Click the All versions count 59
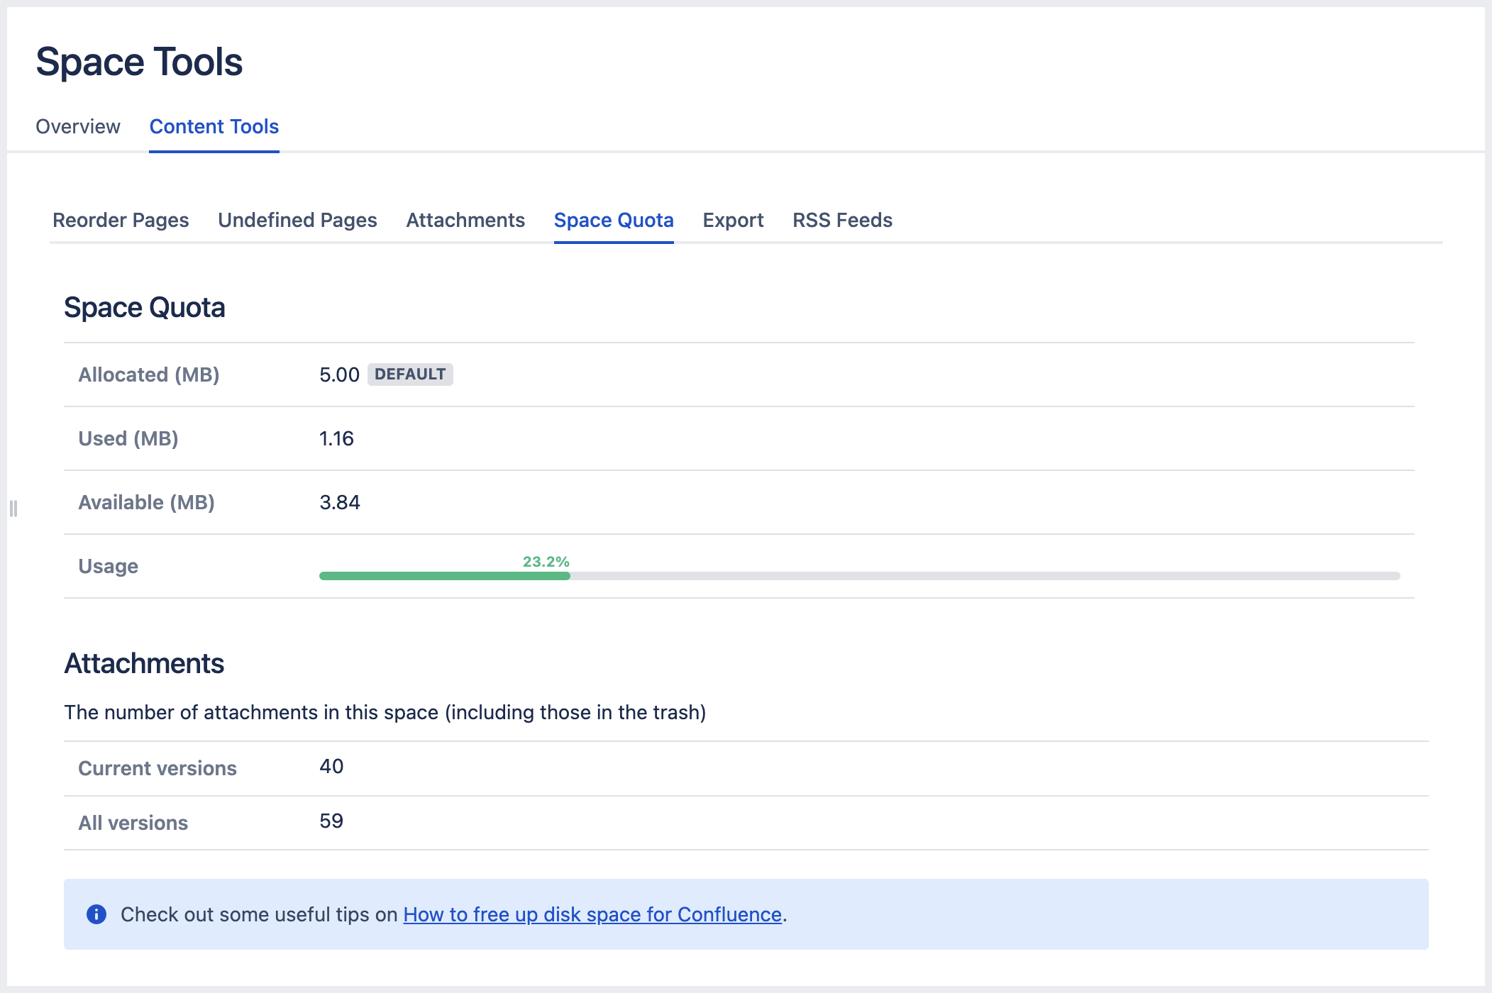 [x=331, y=821]
